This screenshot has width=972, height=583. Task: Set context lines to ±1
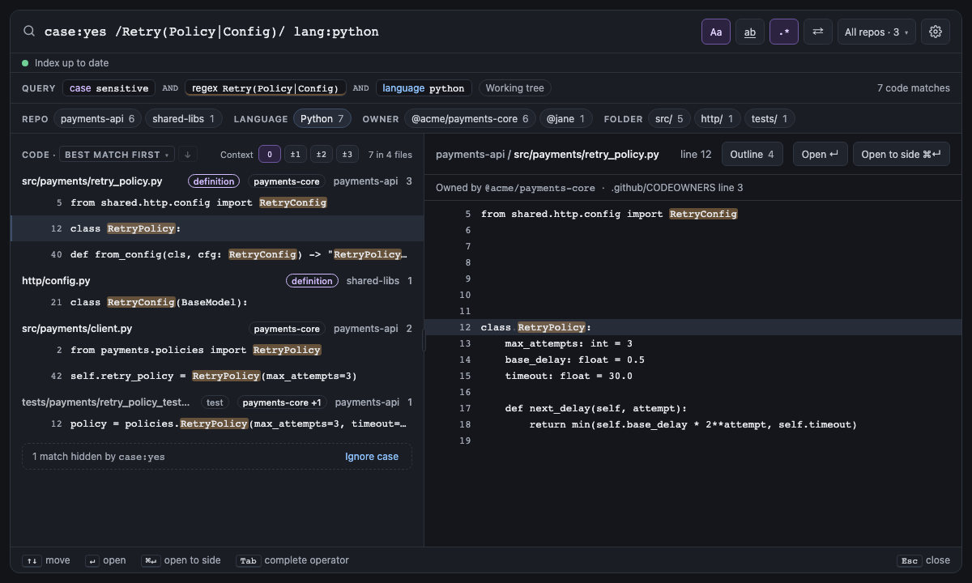point(296,154)
